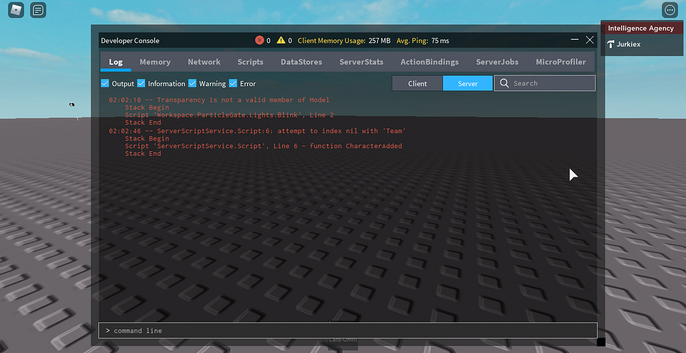Open the chat window icon
This screenshot has width=686, height=353.
point(38,10)
